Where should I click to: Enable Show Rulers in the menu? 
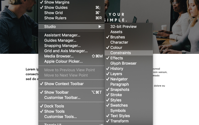(x=71, y=18)
